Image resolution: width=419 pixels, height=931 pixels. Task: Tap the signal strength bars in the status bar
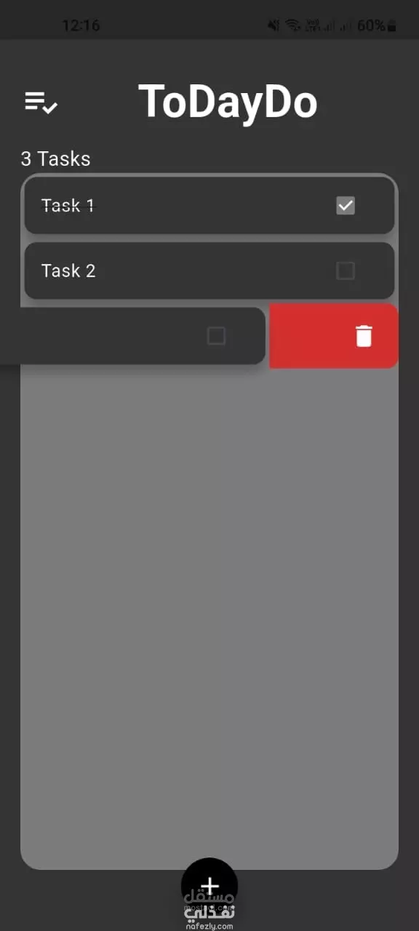click(x=338, y=25)
